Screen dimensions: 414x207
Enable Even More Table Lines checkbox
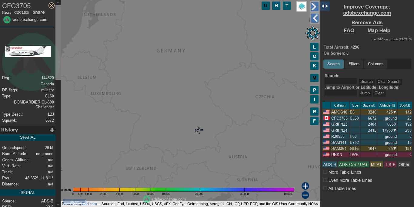[325, 180]
